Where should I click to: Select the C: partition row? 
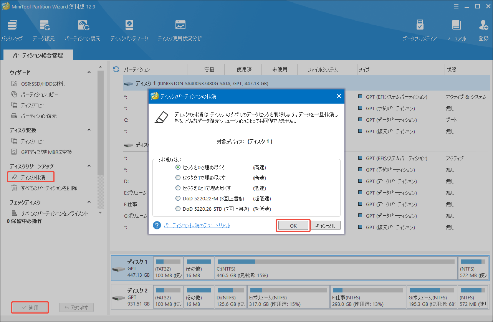click(x=306, y=120)
